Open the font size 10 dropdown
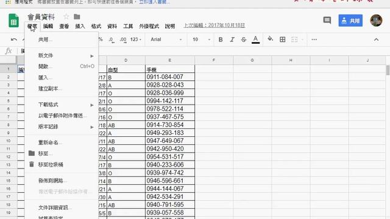This screenshot has height=219, width=390. (x=202, y=40)
